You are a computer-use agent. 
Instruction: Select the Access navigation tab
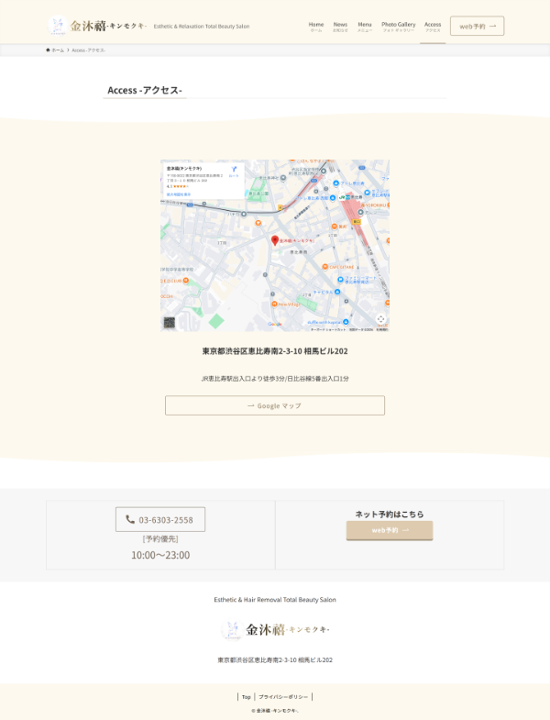[433, 27]
